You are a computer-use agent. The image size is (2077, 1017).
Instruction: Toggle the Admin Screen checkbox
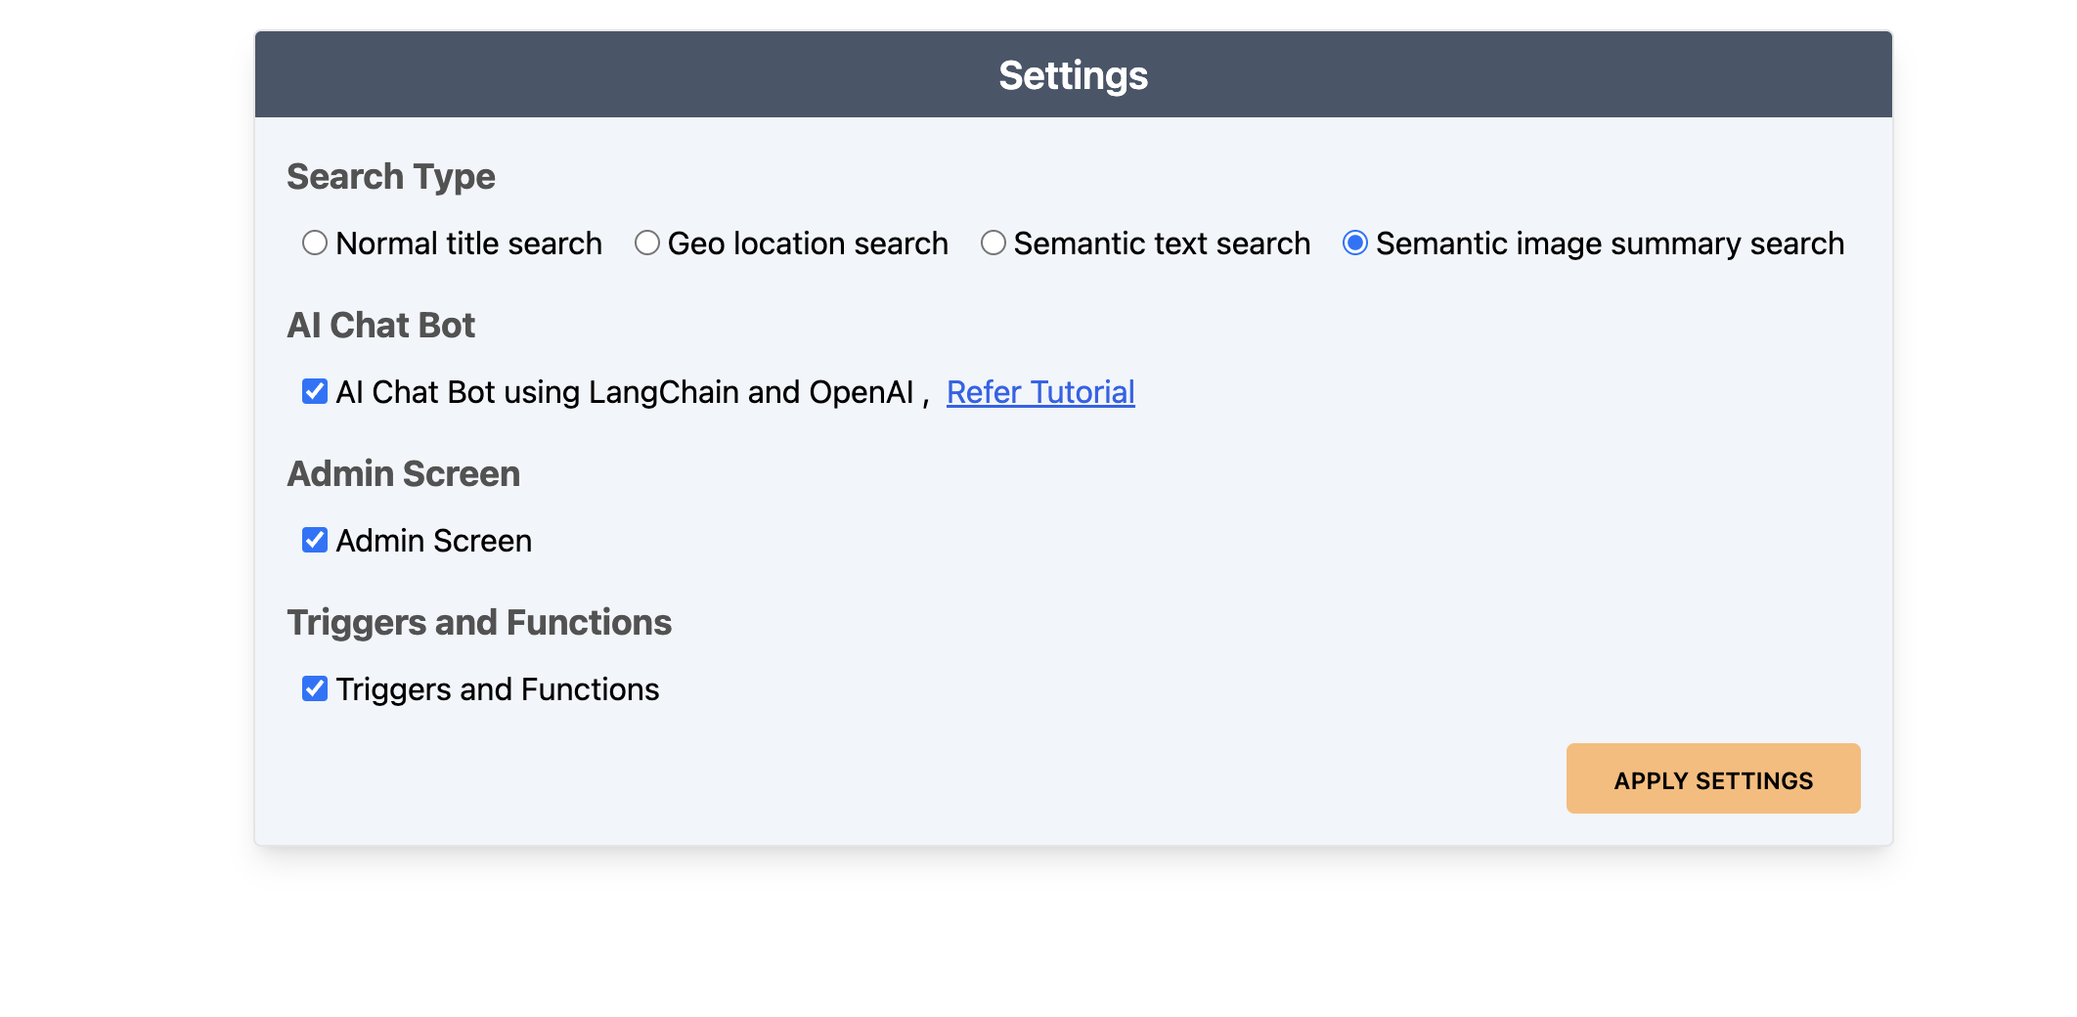pyautogui.click(x=314, y=540)
